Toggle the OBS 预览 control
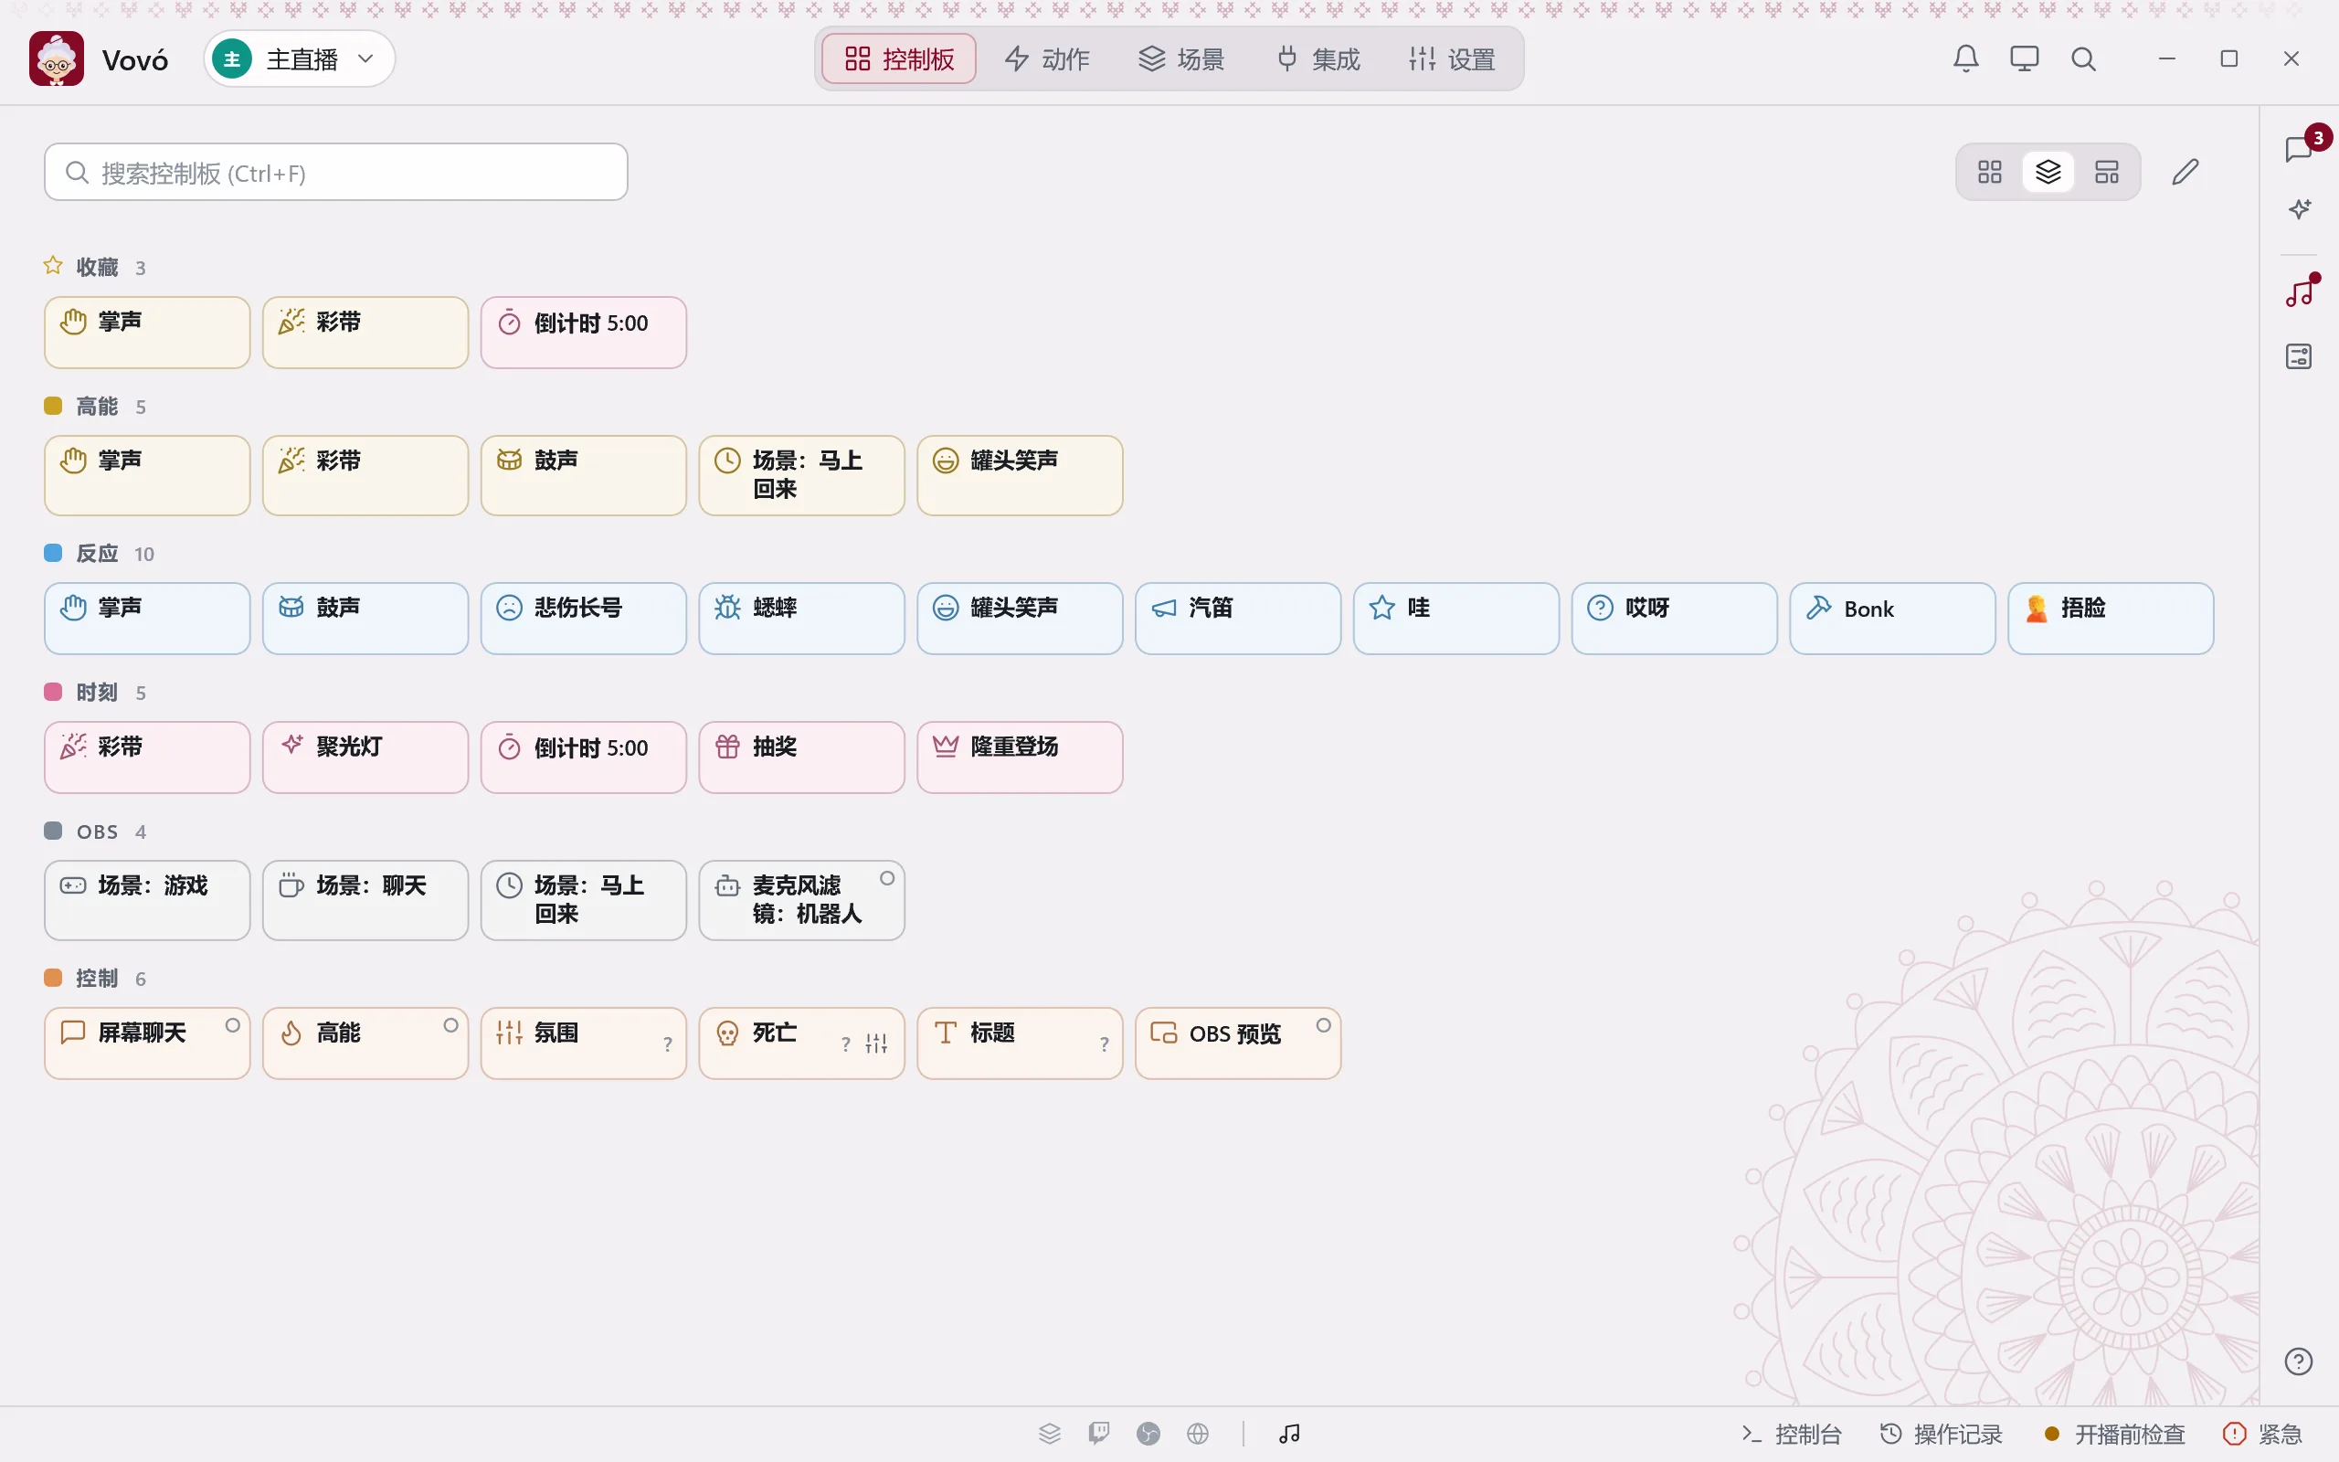The image size is (2339, 1462). coord(1238,1044)
